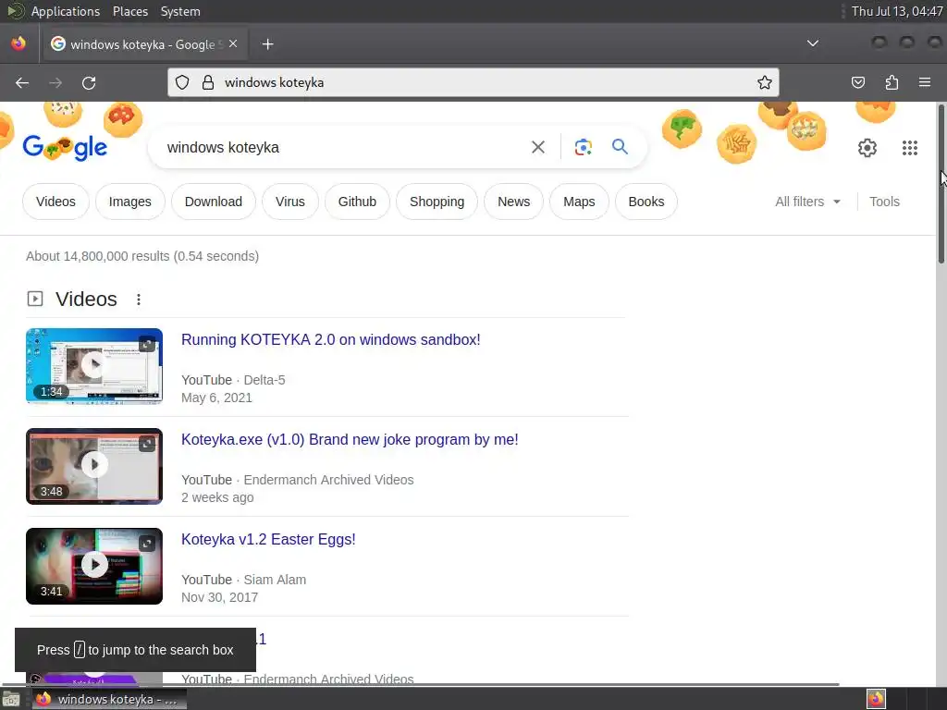Click the page vertical scrollbar
Viewport: 947px width, 710px height.
coord(941,184)
